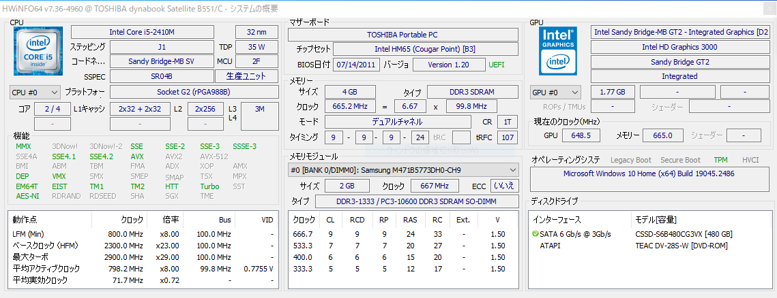Click the 32 nm process value
Image resolution: width=777 pixels, height=298 pixels.
[x=258, y=32]
